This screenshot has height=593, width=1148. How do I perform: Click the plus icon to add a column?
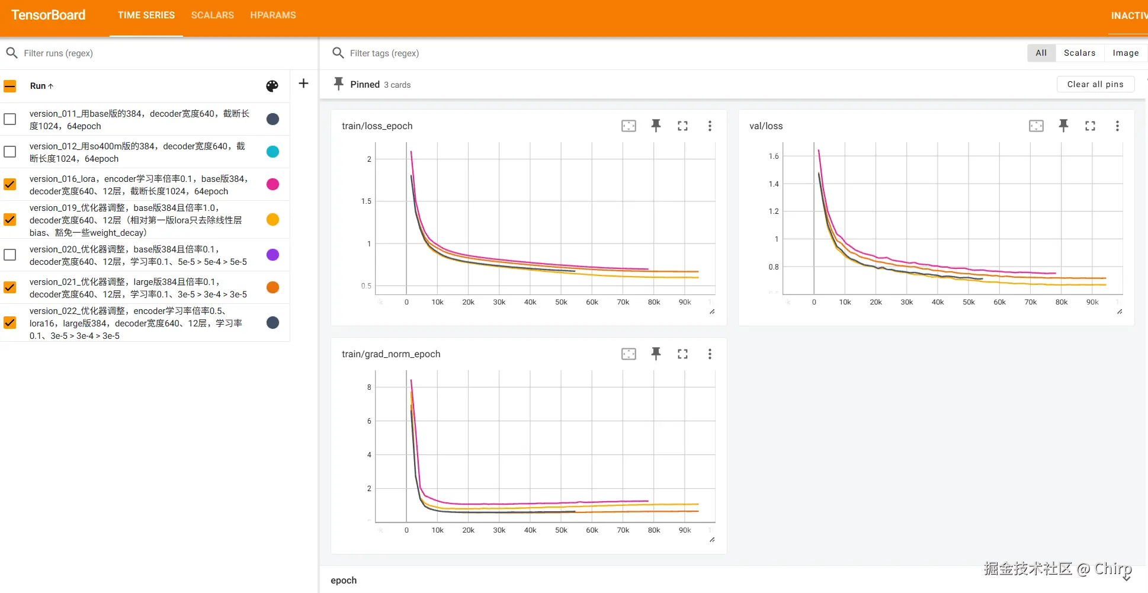pos(303,84)
